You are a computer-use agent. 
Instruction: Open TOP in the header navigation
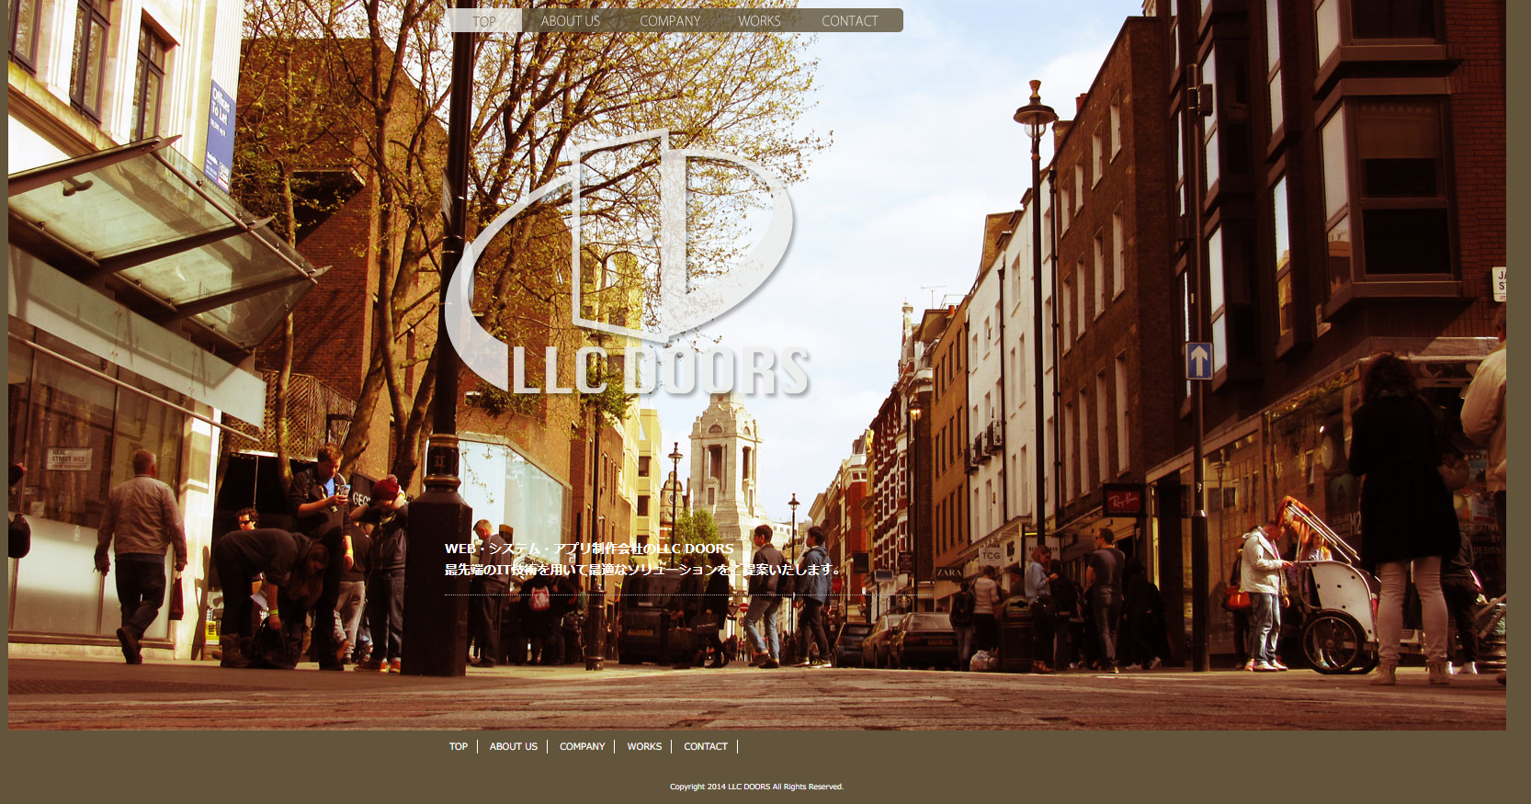click(x=484, y=21)
